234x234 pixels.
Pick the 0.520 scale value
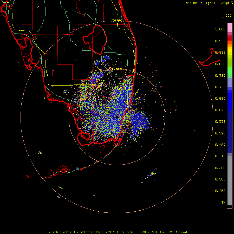tap(220, 133)
